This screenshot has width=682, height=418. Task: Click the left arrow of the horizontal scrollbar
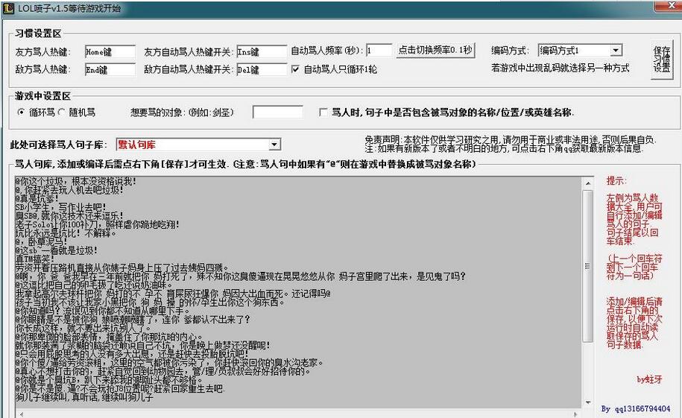pos(22,414)
